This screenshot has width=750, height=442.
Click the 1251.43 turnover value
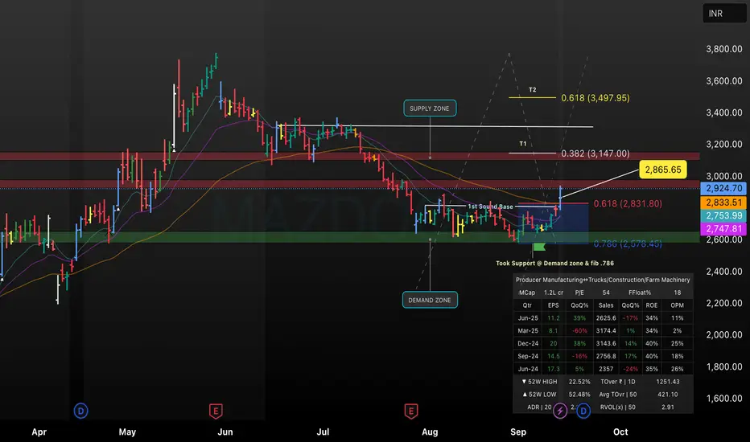668,382
